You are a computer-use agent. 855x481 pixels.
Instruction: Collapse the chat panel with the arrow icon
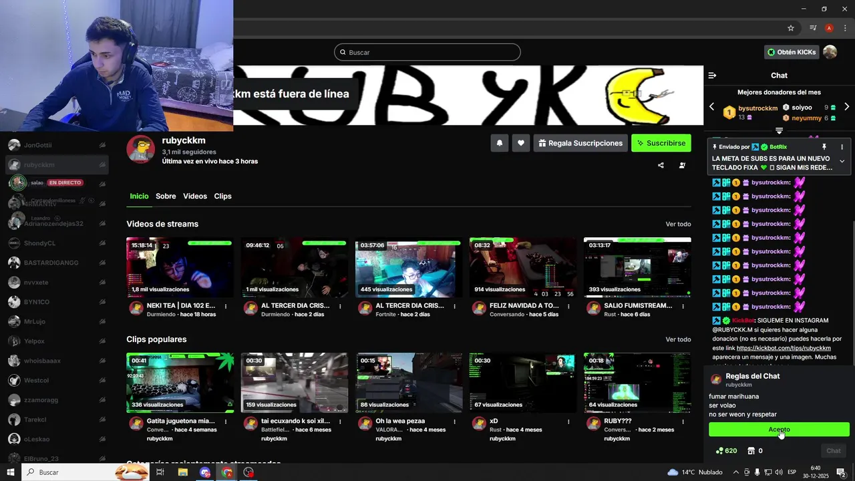[x=712, y=75]
